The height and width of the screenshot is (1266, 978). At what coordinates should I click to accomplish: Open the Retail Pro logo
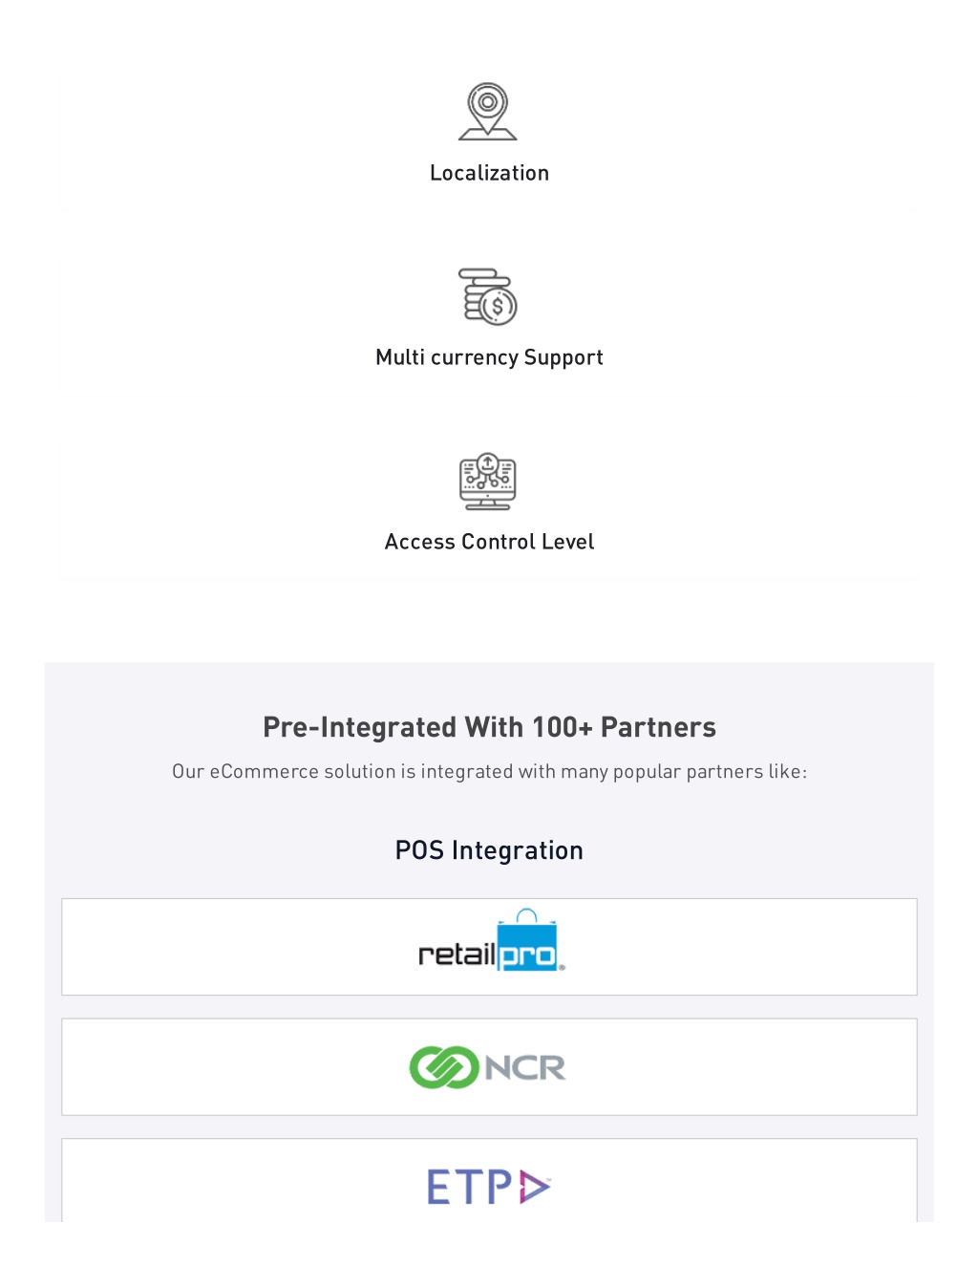click(492, 941)
